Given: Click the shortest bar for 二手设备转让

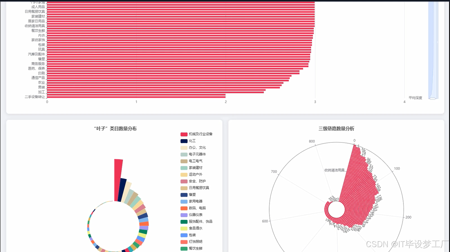Looking at the screenshot, I should [136, 97].
